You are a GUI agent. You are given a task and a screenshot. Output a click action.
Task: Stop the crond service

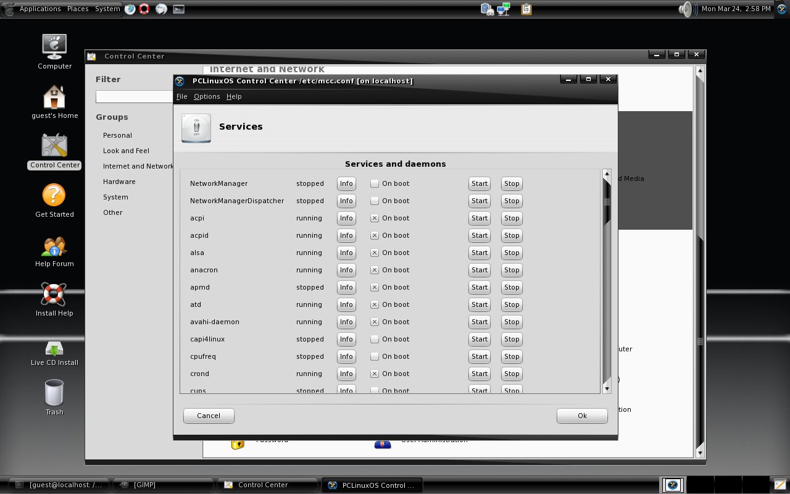pos(512,374)
